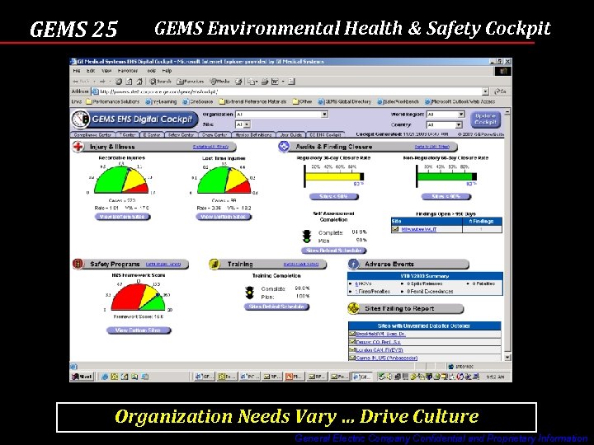The image size is (594, 445).
Task: Click the Training section yellow icon
Action: [214, 264]
